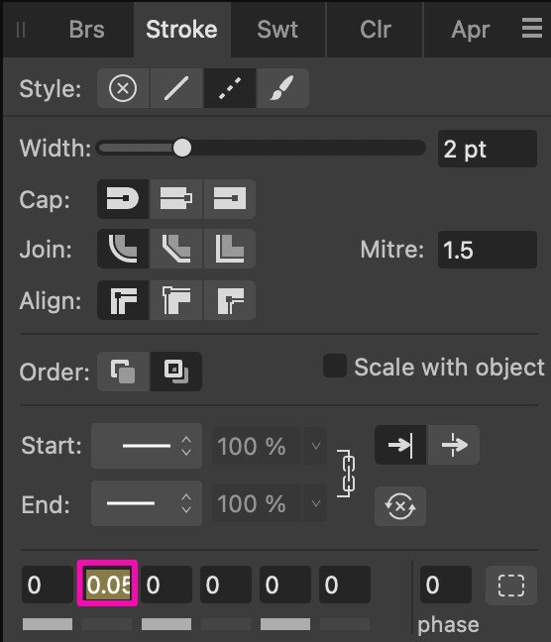Align stroke to outside icon
551x642 pixels.
[229, 300]
